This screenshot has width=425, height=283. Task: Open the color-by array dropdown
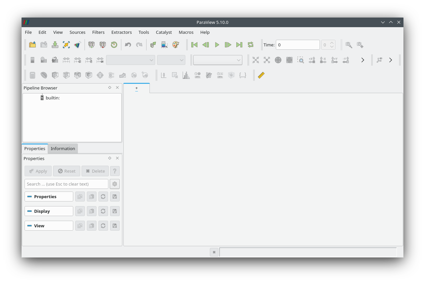click(131, 60)
